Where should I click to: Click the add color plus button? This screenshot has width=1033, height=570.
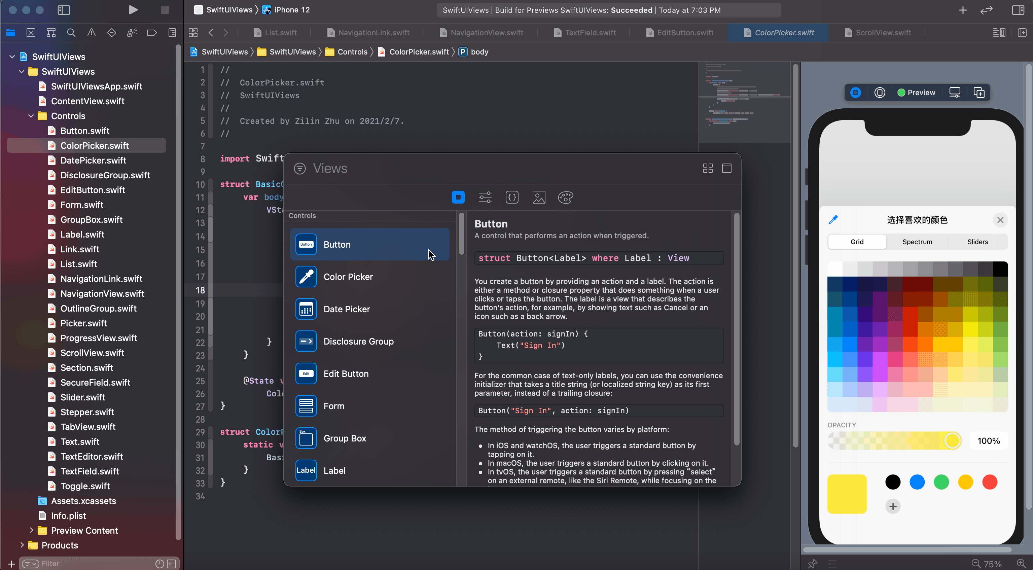[x=893, y=506]
